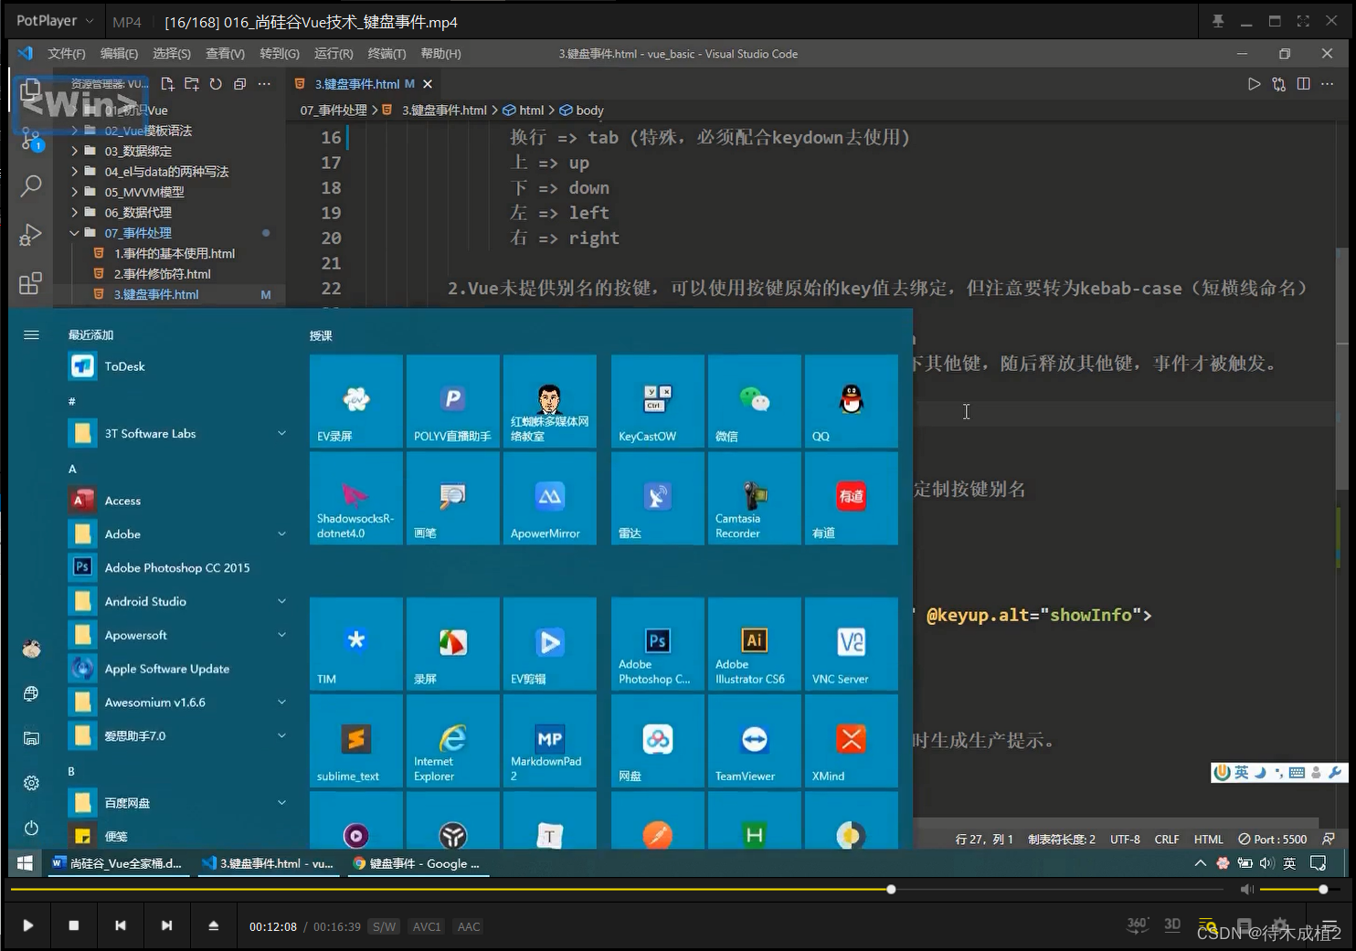Open ApowerMirror tile
This screenshot has height=951, width=1356.
(550, 498)
